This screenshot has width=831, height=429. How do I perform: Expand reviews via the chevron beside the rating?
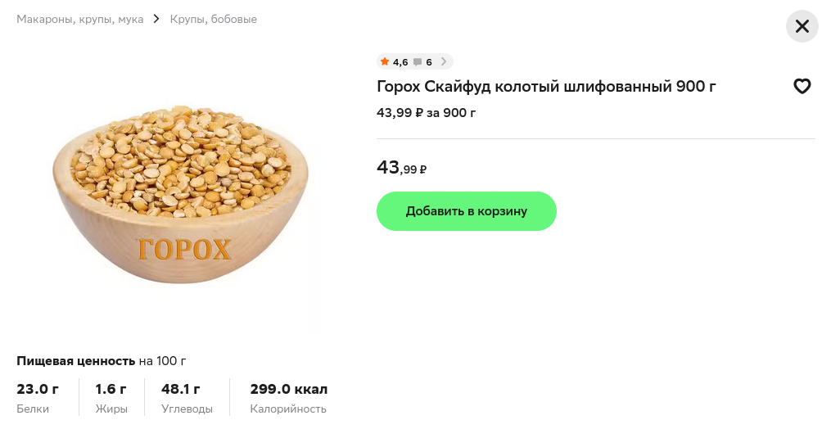click(x=444, y=61)
